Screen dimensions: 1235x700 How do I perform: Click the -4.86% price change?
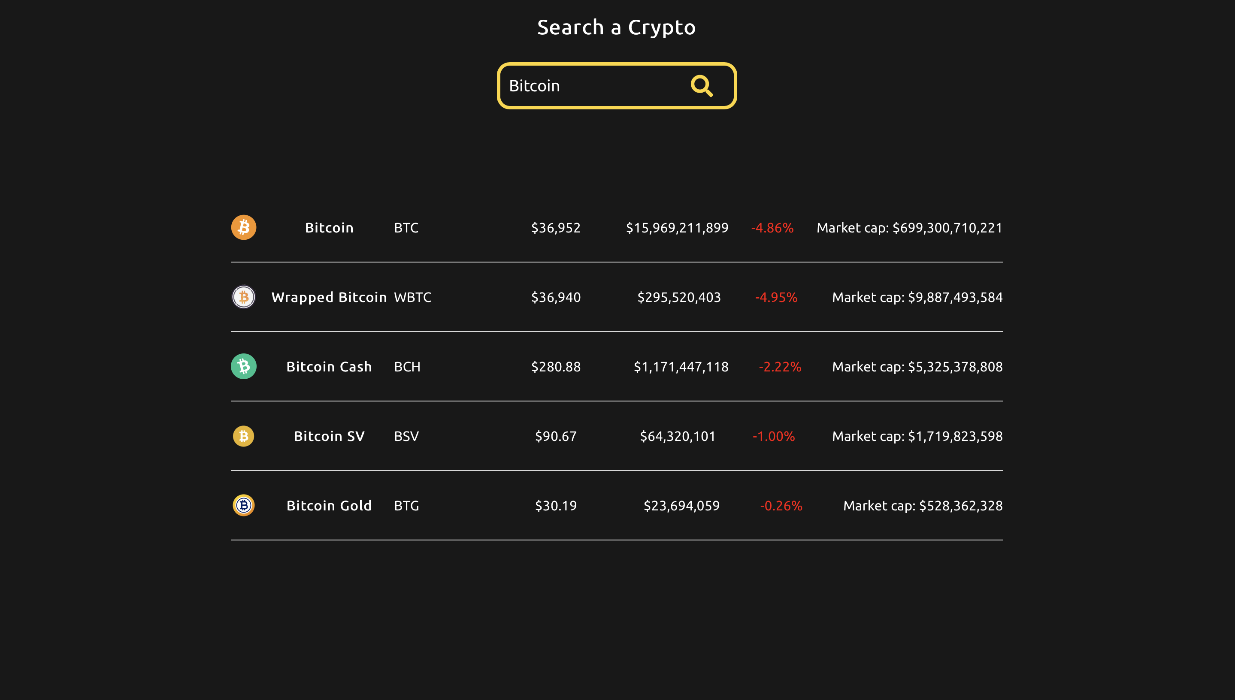[x=772, y=228]
